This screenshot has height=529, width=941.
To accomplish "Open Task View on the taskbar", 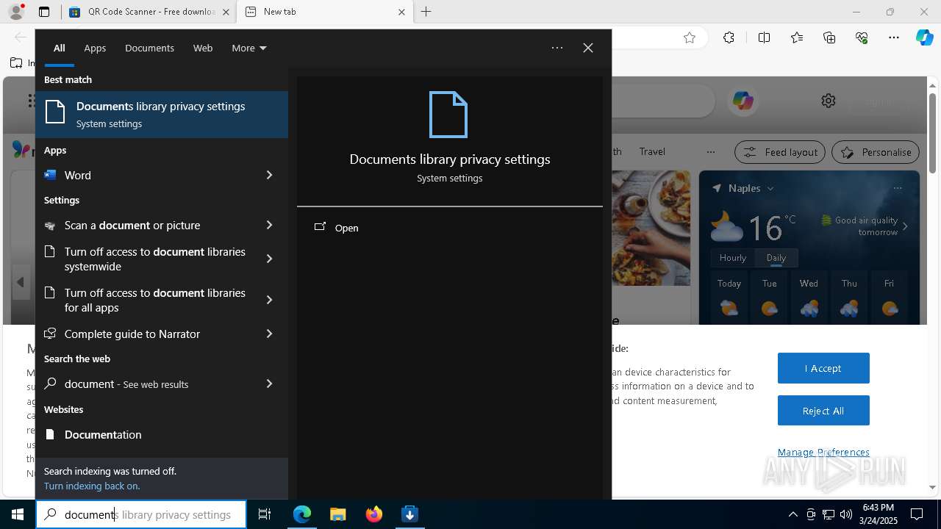I will point(265,514).
